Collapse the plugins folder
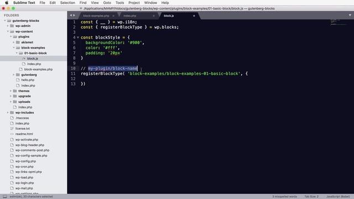Image resolution: width=354 pixels, height=199 pixels. pyautogui.click(x=11, y=36)
